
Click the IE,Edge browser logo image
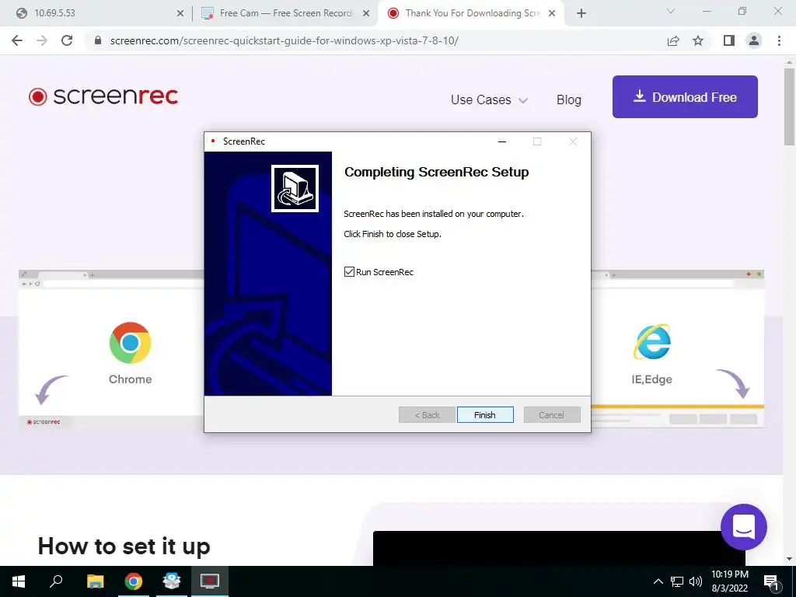click(652, 342)
